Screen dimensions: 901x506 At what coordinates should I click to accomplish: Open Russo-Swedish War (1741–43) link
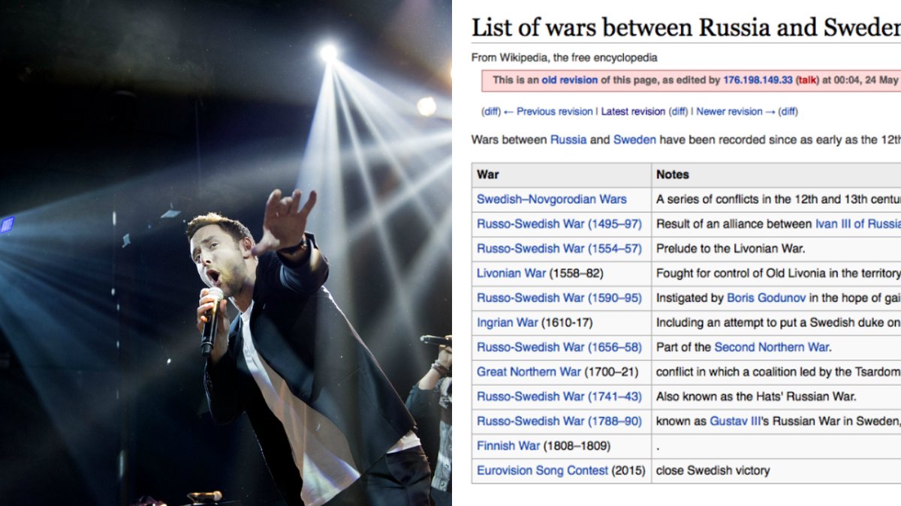[559, 397]
